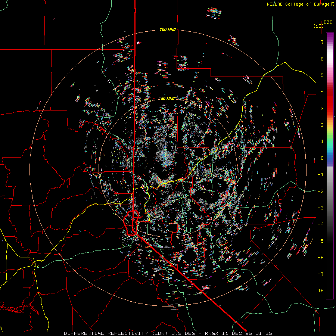Click the -2 value on the color scale
The image size is (336, 336).
(x=321, y=192)
